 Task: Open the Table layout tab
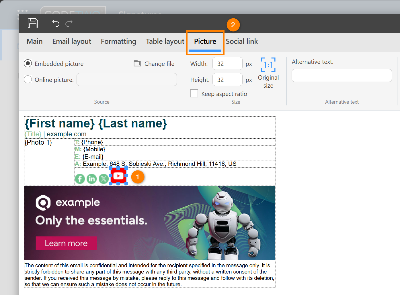click(165, 42)
